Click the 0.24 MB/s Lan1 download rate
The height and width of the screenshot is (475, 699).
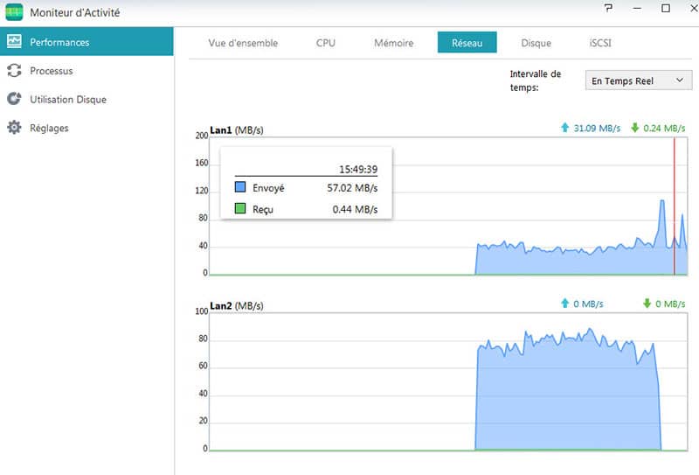(664, 128)
